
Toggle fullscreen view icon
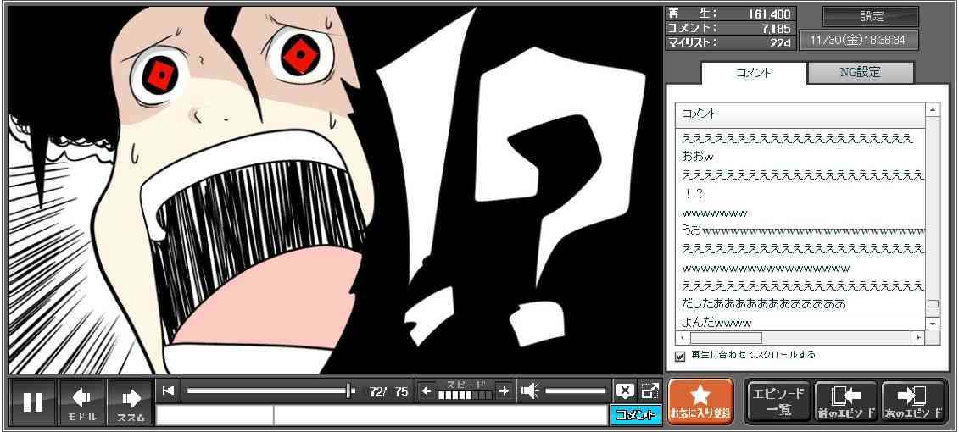pyautogui.click(x=650, y=390)
